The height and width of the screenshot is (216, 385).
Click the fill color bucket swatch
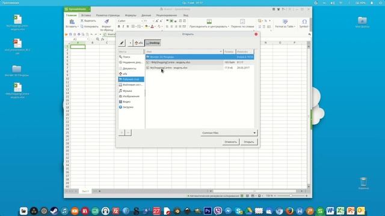tap(146, 26)
